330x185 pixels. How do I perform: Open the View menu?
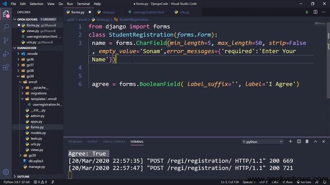tap(51, 4)
